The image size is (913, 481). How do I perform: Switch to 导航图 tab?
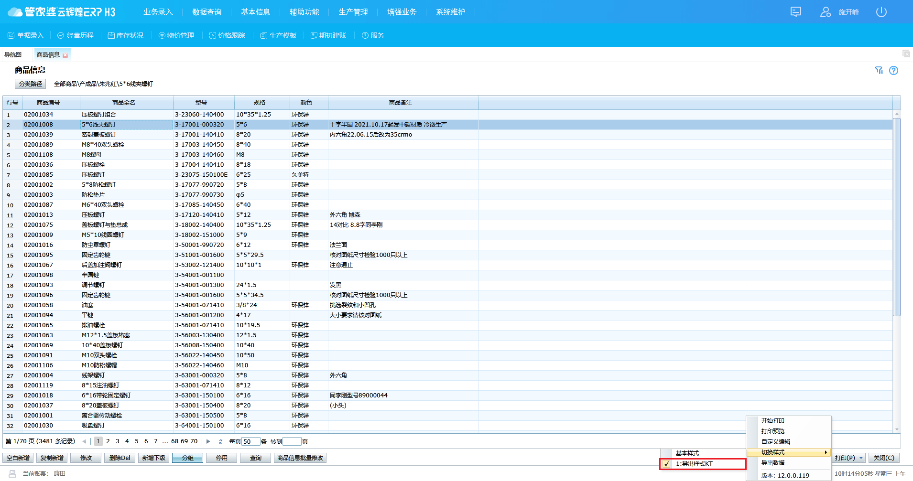coord(13,54)
